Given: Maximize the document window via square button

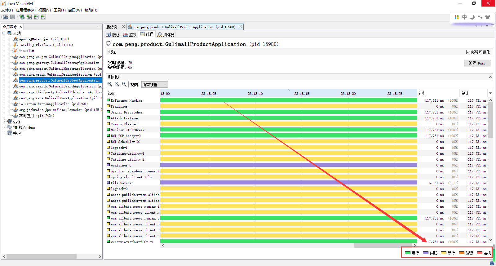Looking at the screenshot, I should click(x=493, y=25).
